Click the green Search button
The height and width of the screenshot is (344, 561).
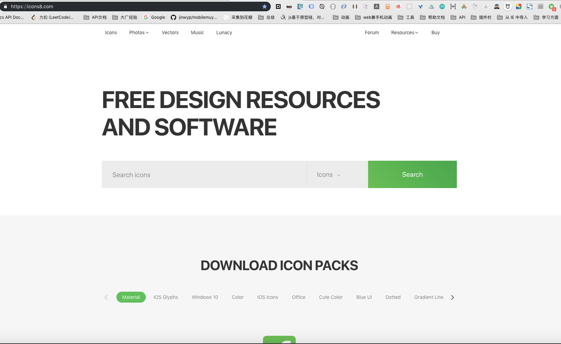tap(412, 174)
